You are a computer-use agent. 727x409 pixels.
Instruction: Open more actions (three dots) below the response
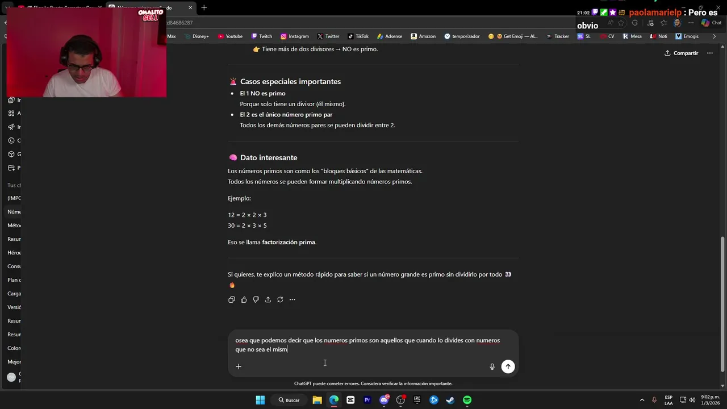[x=292, y=299]
